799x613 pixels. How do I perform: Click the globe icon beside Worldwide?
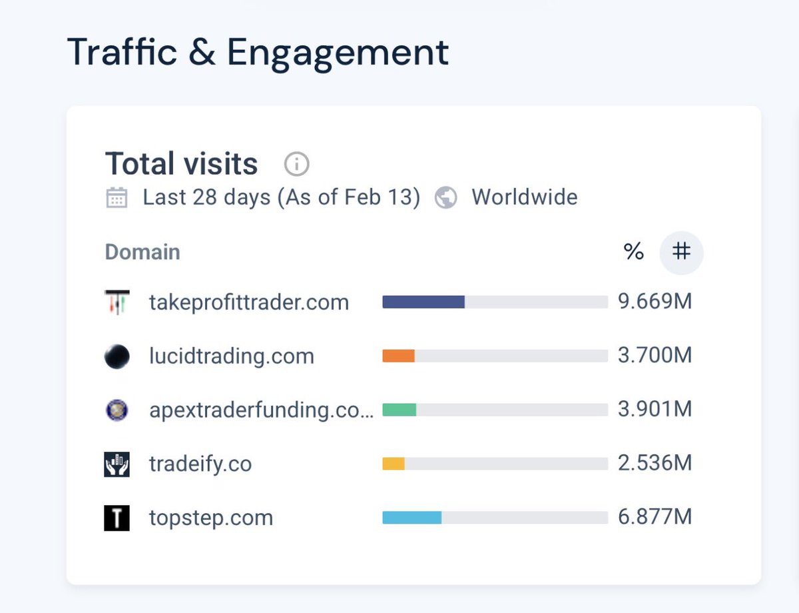pos(445,198)
